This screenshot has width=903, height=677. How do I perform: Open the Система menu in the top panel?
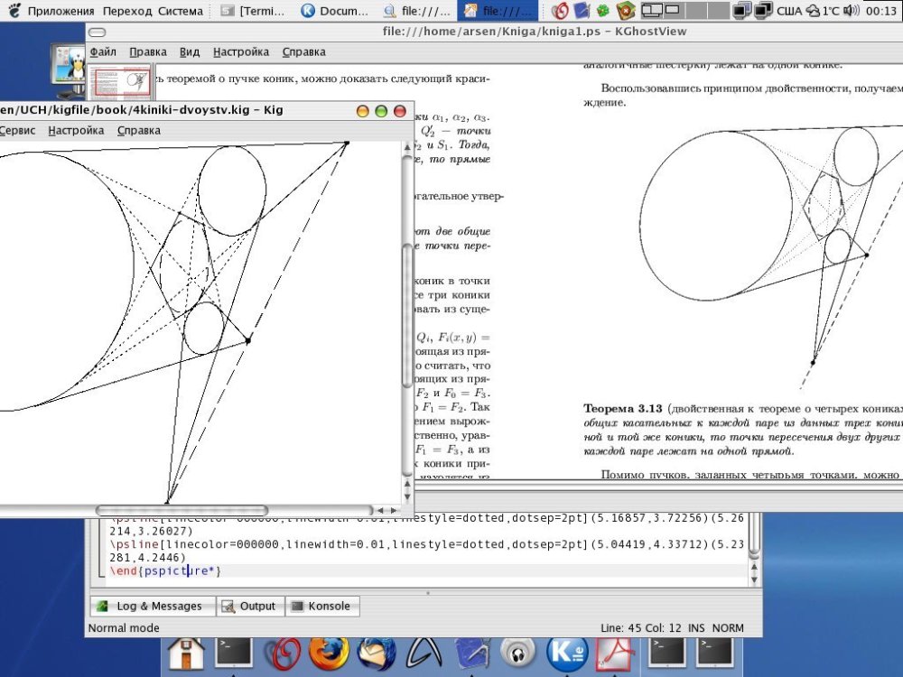coord(181,10)
